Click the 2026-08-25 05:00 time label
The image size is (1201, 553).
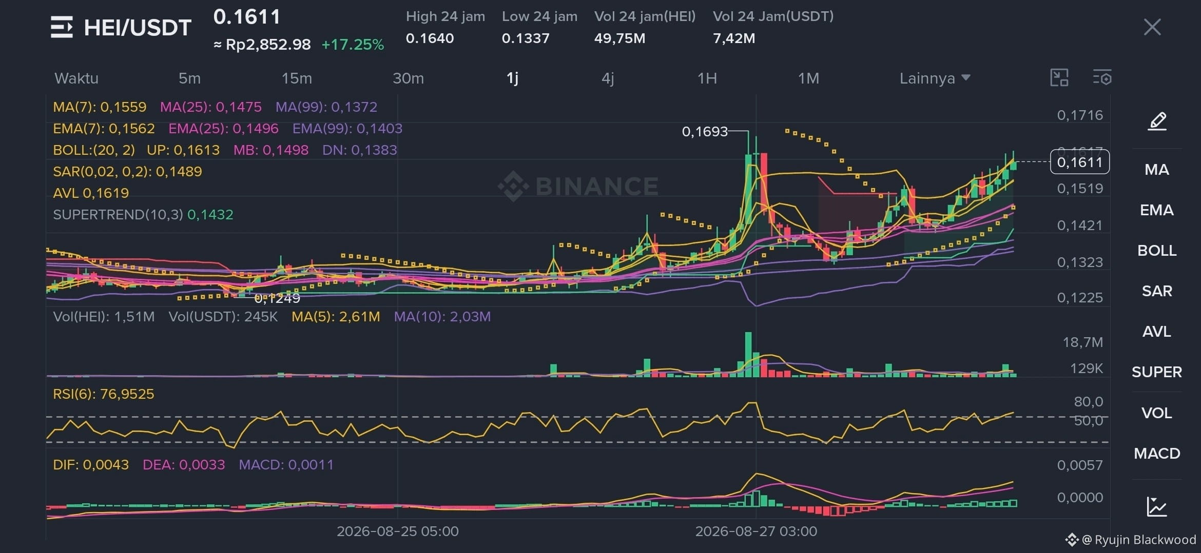tap(398, 531)
